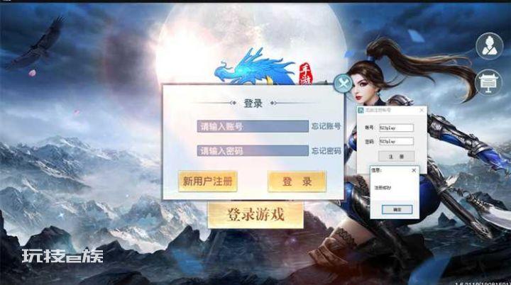Focus the 请输入账号 account field
The height and width of the screenshot is (285, 511).
(x=253, y=126)
